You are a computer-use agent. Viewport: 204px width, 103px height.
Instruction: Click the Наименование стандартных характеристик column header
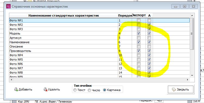(64, 15)
